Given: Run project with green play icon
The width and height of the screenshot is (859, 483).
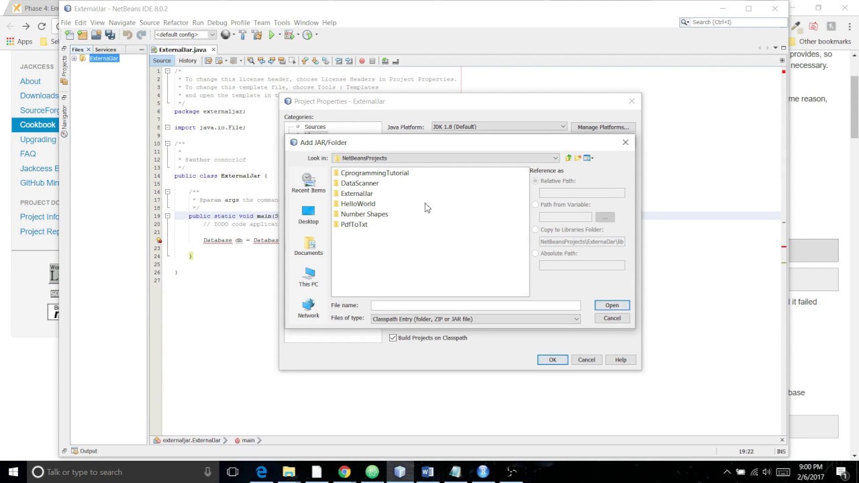Looking at the screenshot, I should pyautogui.click(x=271, y=35).
